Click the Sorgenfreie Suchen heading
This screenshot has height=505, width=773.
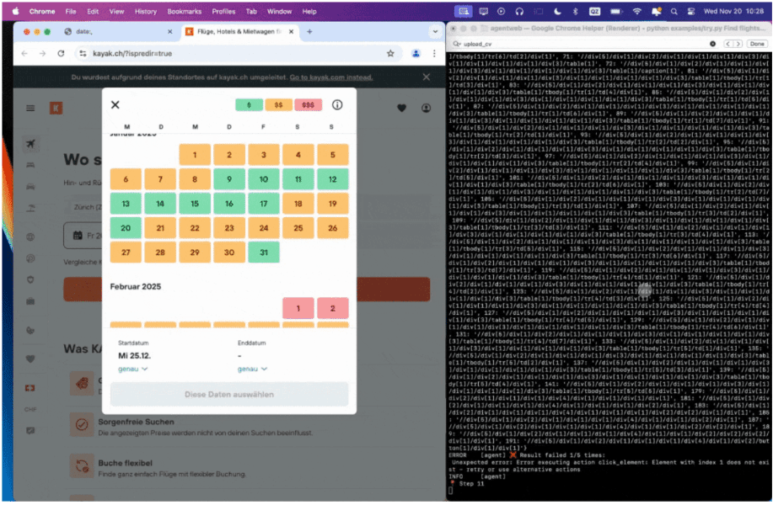coord(136,423)
